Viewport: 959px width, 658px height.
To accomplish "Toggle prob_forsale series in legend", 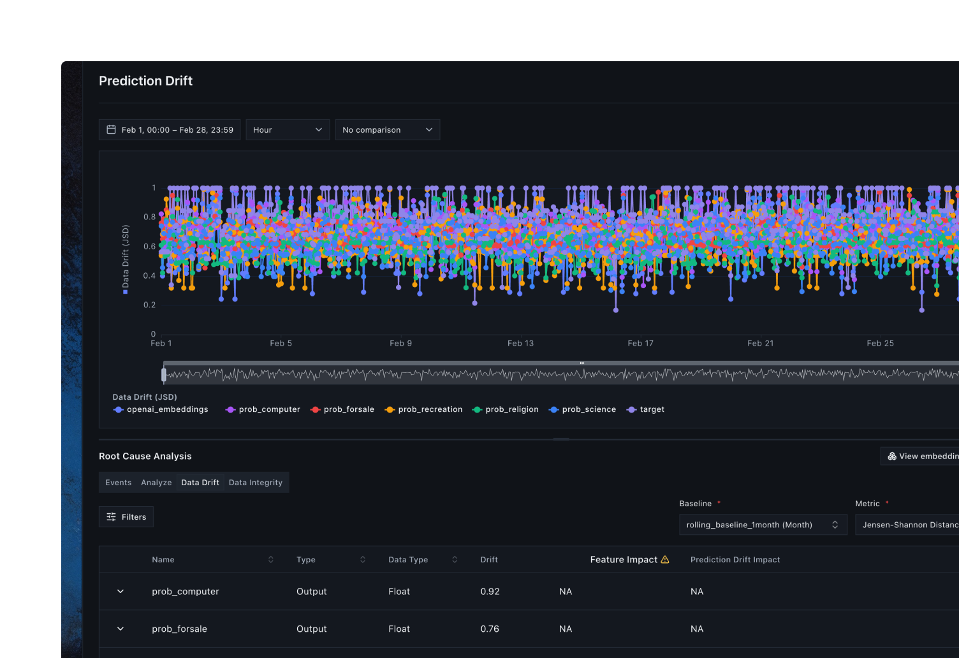I will tap(342, 409).
